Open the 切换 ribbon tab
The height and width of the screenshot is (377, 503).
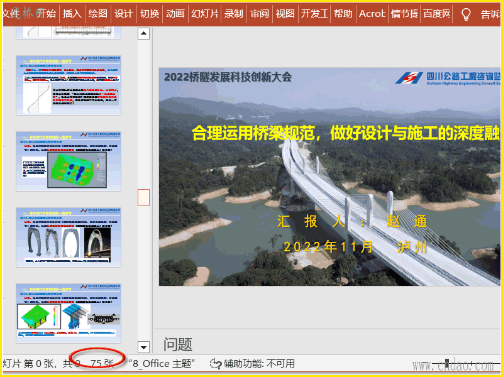[150, 14]
